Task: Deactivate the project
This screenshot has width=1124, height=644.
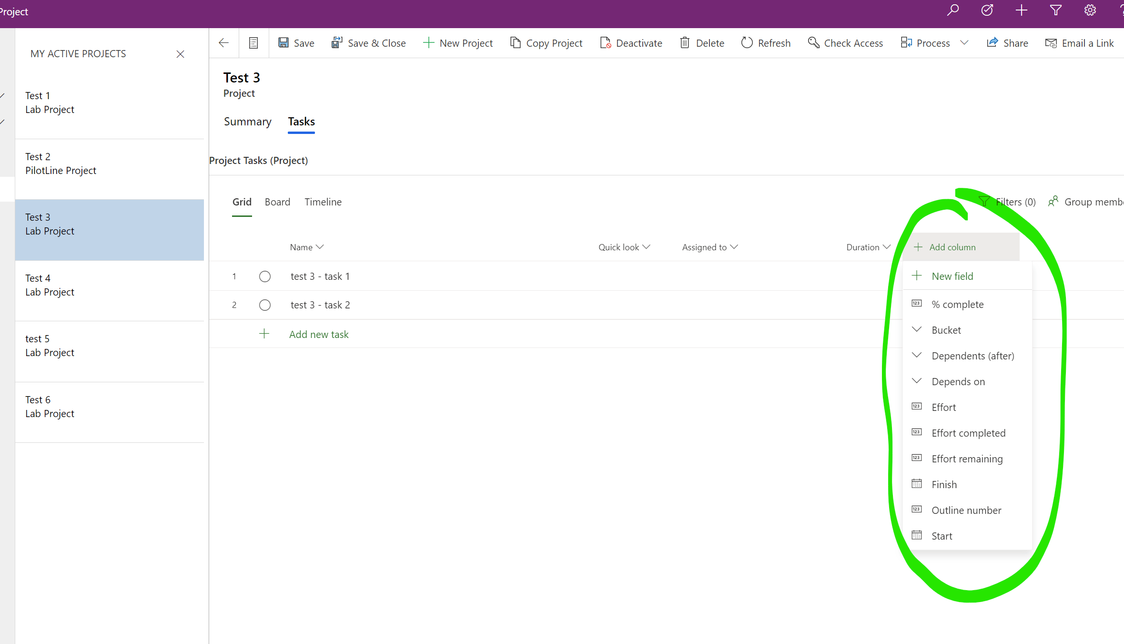Action: 631,43
